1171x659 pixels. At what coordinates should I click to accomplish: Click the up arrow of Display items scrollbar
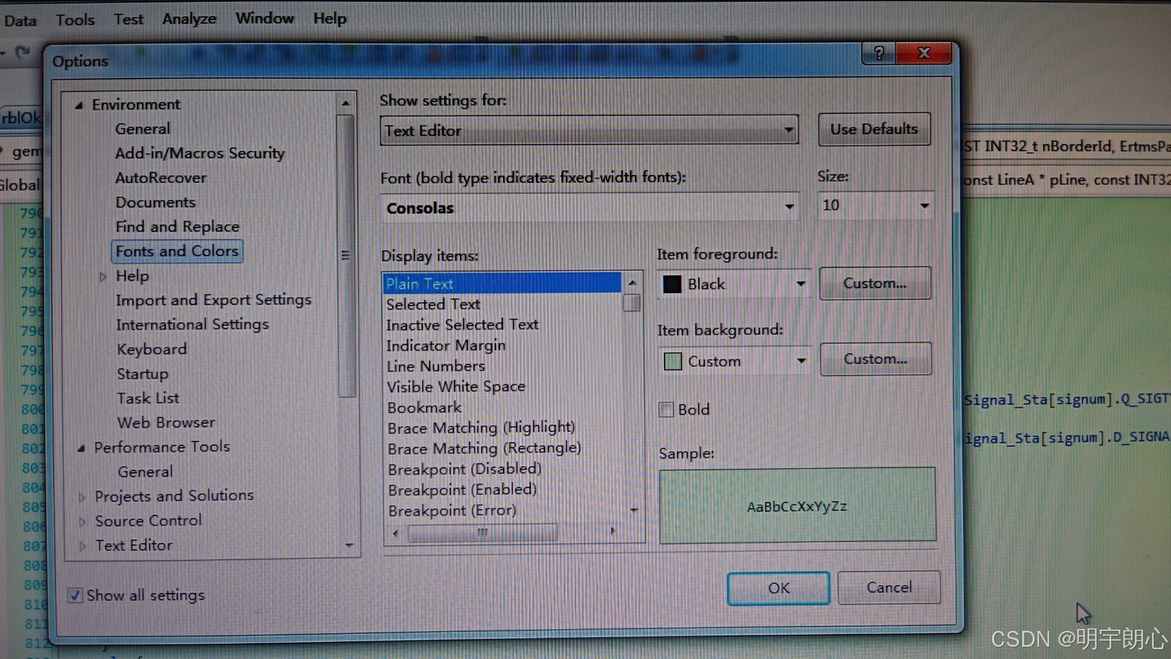[x=632, y=283]
